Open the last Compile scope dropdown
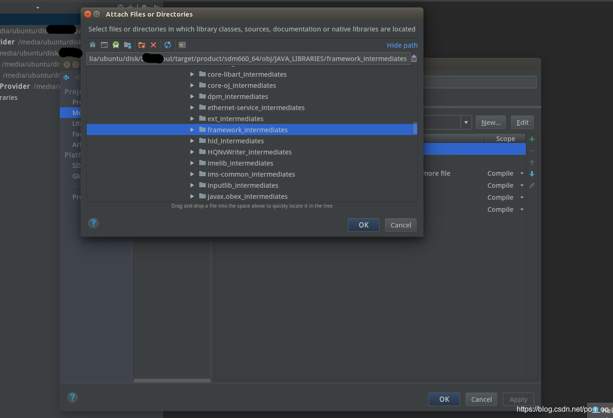613x418 pixels. 522,209
